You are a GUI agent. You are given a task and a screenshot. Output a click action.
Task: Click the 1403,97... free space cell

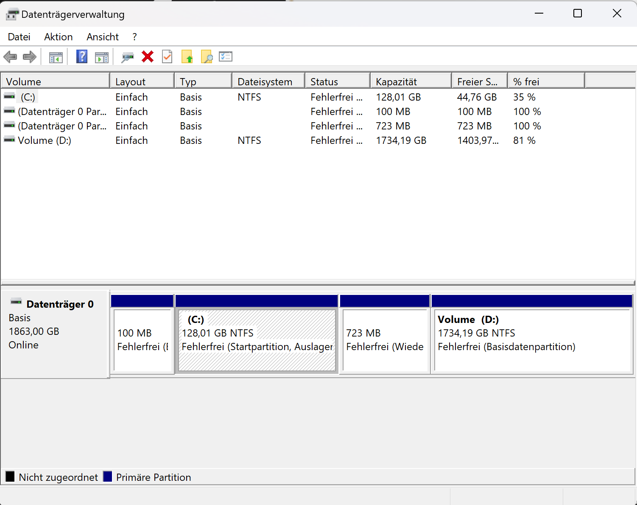point(478,140)
